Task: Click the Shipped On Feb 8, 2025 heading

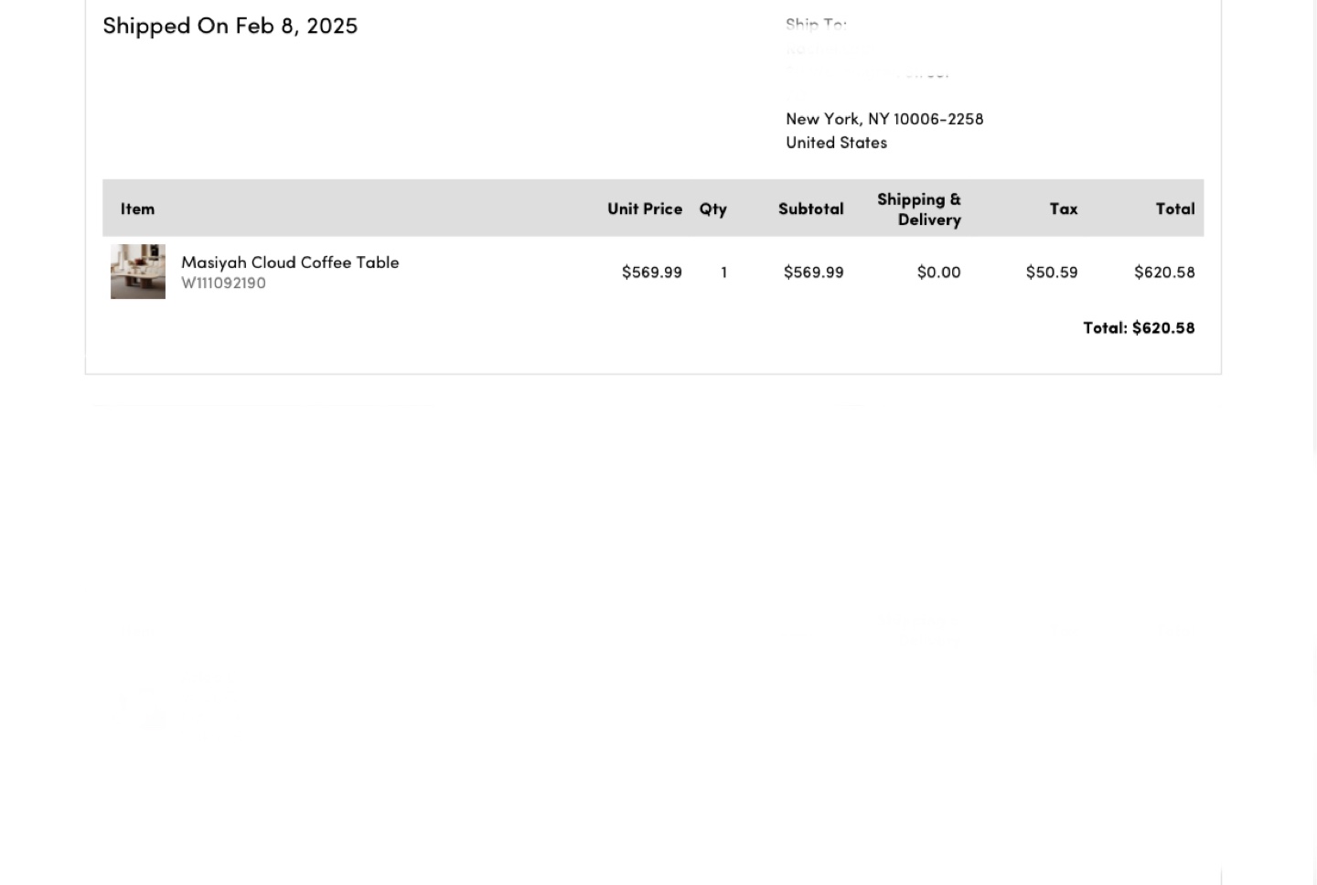Action: pyautogui.click(x=230, y=26)
